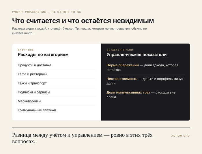Click the 'AURUM CFO' brand label
The width and height of the screenshot is (202, 154).
[x=180, y=136]
